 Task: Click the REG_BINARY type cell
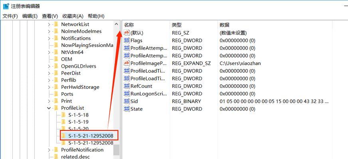(186, 101)
